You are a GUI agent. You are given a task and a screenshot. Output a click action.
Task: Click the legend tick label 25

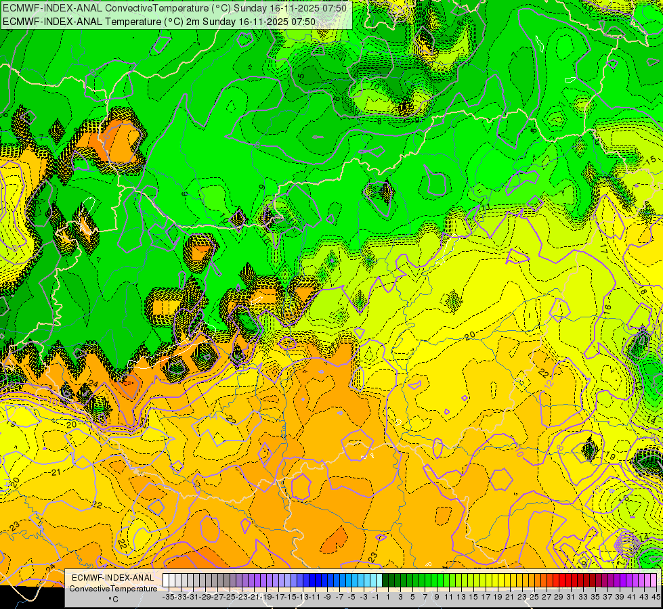[534, 597]
